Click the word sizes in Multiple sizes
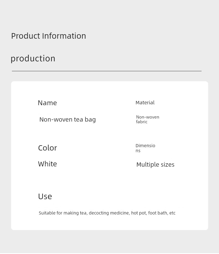Viewport: 219px width, 254px height. point(168,165)
